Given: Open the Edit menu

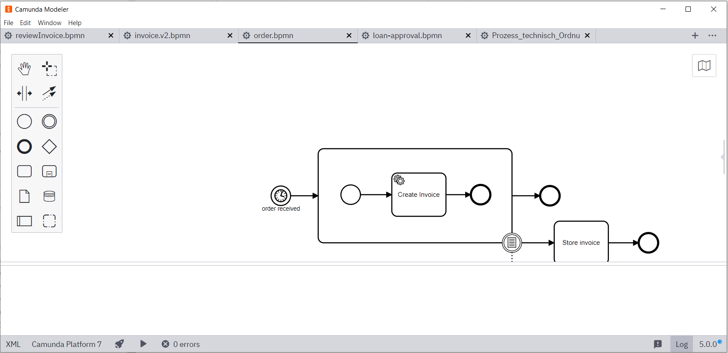Looking at the screenshot, I should click(x=25, y=23).
